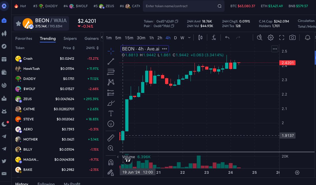Select the measure ruler tool
Screen dimensions: 316x185
coord(111,138)
